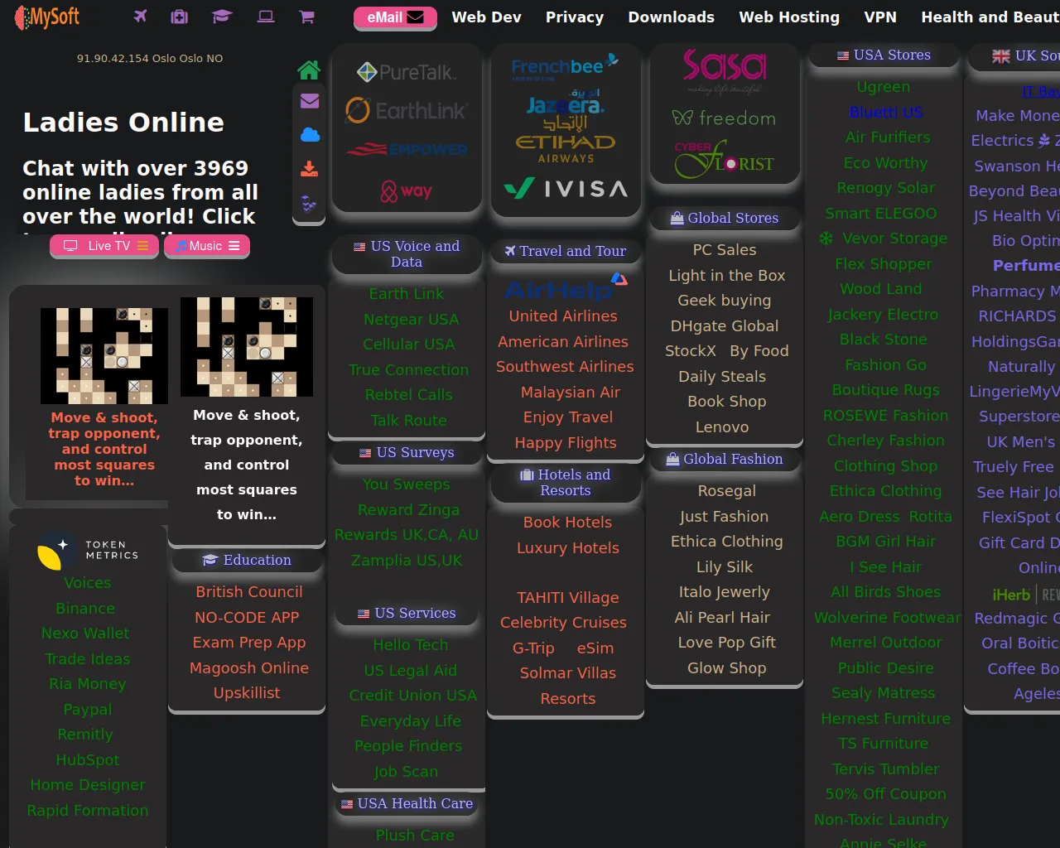This screenshot has height=848, width=1060.
Task: Open the United Airlines link
Action: (563, 316)
